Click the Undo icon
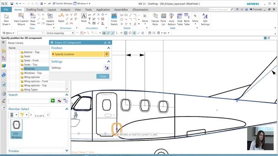278x156 pixels. (x=17, y=3)
